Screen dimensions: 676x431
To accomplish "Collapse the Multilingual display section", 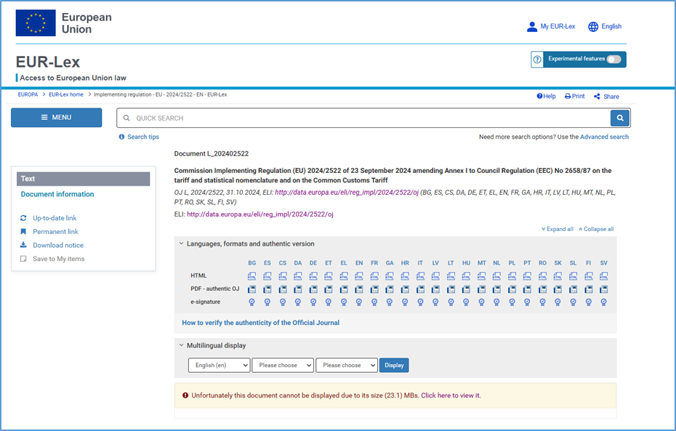I will coord(182,346).
